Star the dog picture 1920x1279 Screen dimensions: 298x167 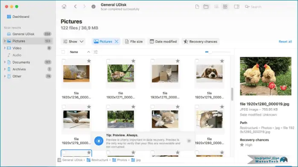click(x=222, y=61)
